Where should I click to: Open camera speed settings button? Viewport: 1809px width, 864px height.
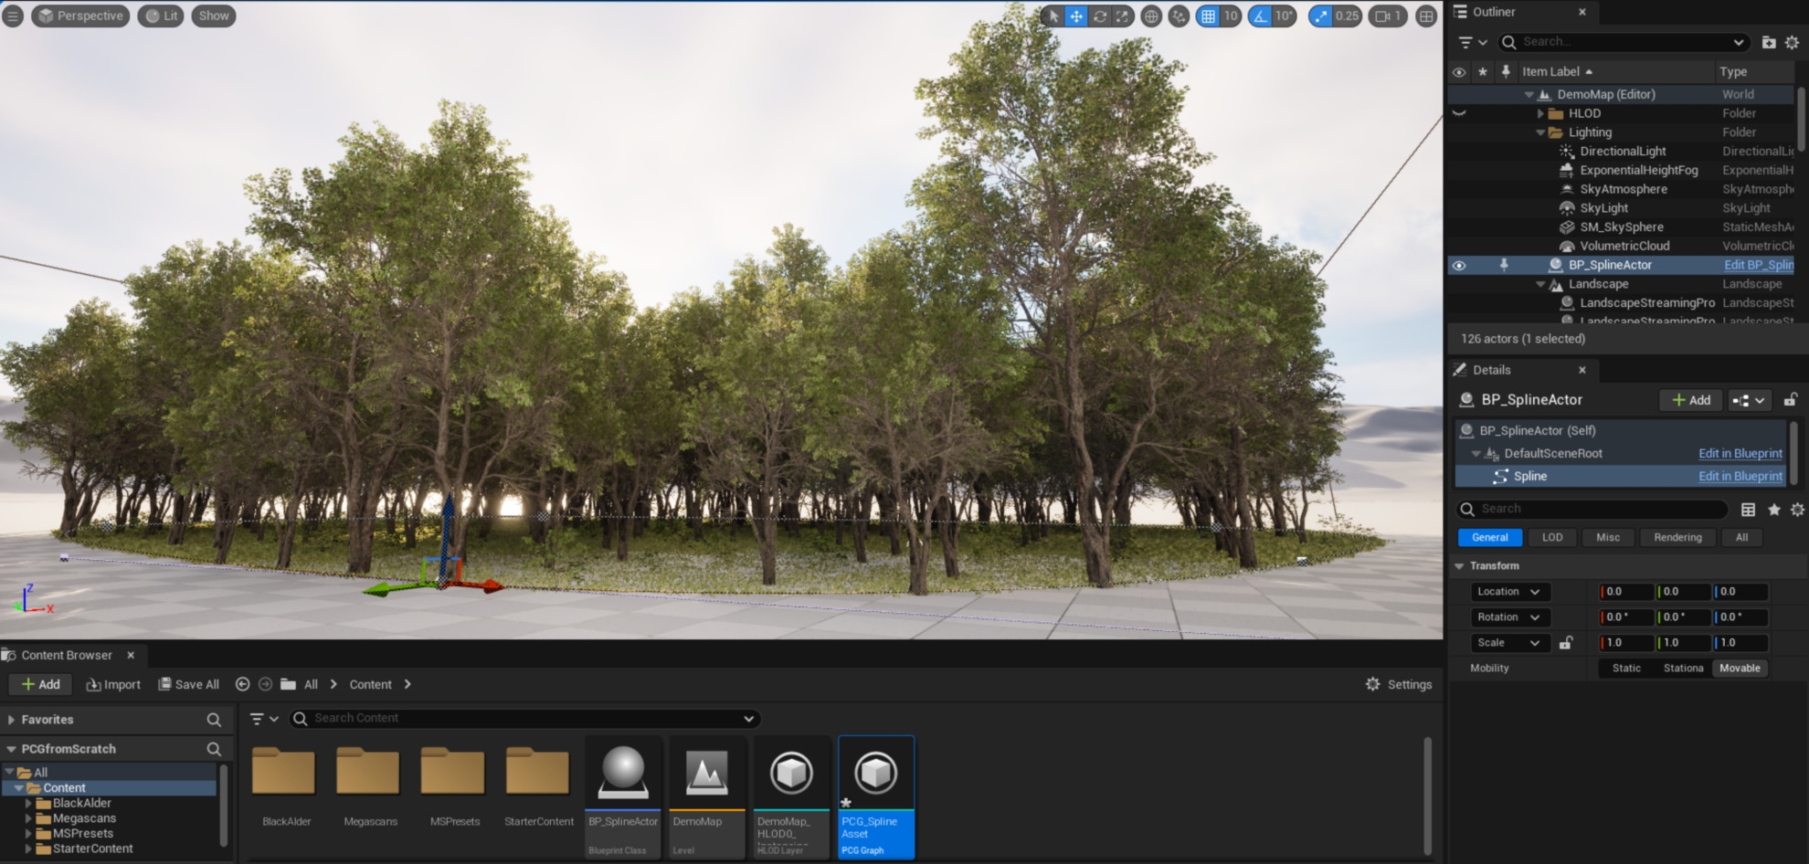[x=1387, y=16]
